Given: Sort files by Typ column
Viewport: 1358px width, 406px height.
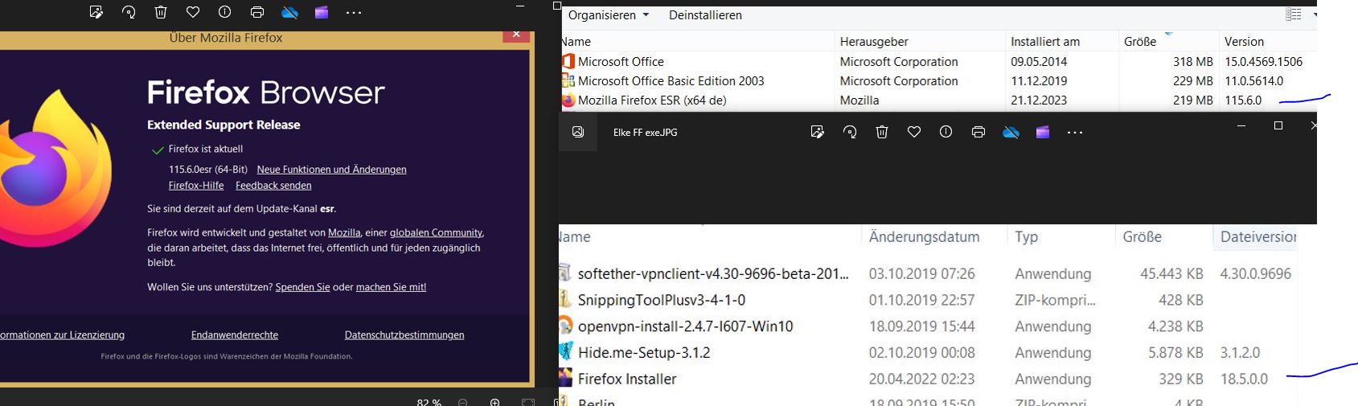Looking at the screenshot, I should click(x=1026, y=237).
